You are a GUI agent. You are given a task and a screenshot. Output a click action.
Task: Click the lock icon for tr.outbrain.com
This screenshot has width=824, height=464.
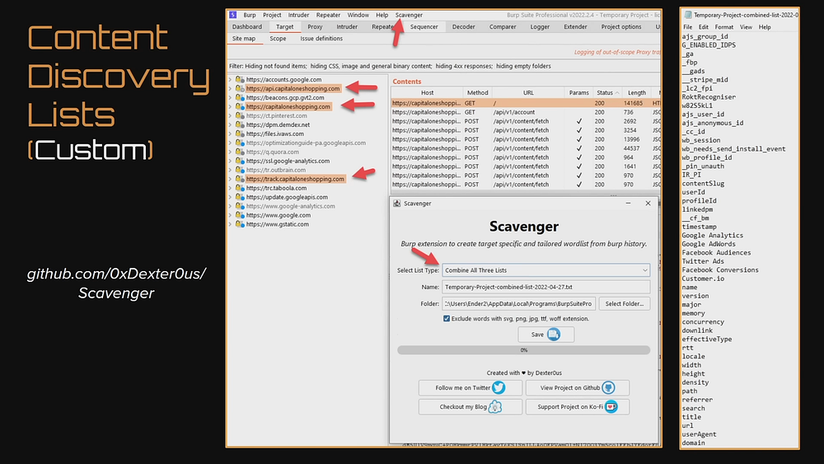tap(240, 170)
